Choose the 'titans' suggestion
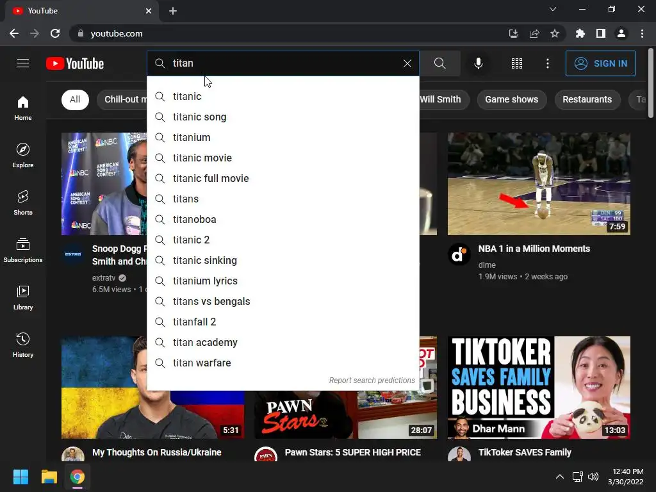Image resolution: width=656 pixels, height=492 pixels. (283, 199)
